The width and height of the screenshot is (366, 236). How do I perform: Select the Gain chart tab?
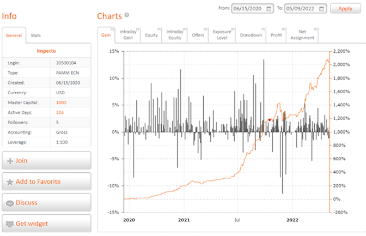106,35
